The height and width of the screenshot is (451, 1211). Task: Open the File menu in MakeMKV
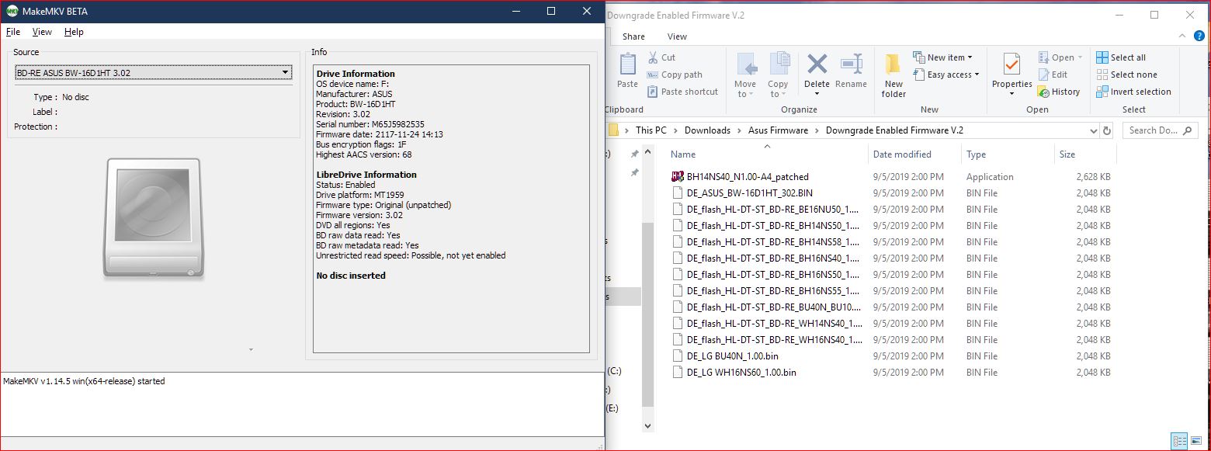tap(13, 32)
